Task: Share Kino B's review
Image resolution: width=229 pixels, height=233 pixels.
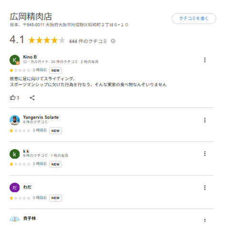Action: 32,97
